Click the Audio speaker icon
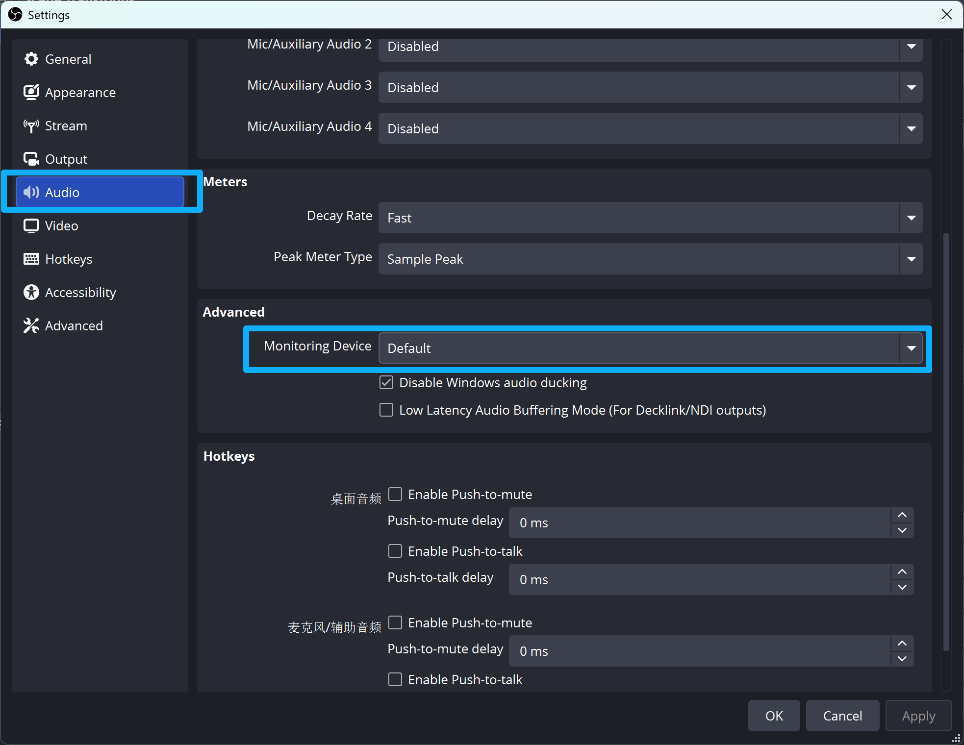Image resolution: width=964 pixels, height=745 pixels. pyautogui.click(x=31, y=192)
